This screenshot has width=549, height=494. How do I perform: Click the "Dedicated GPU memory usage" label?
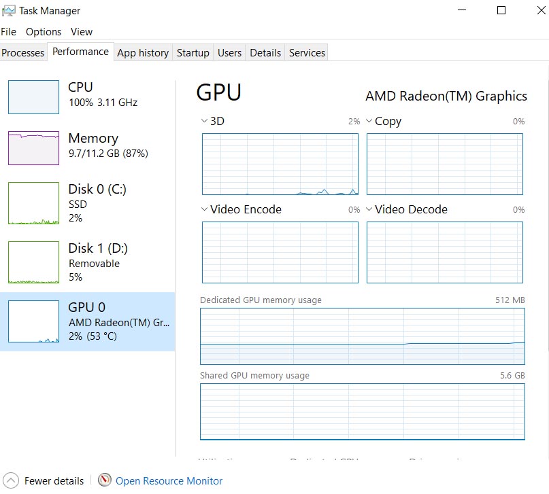261,300
